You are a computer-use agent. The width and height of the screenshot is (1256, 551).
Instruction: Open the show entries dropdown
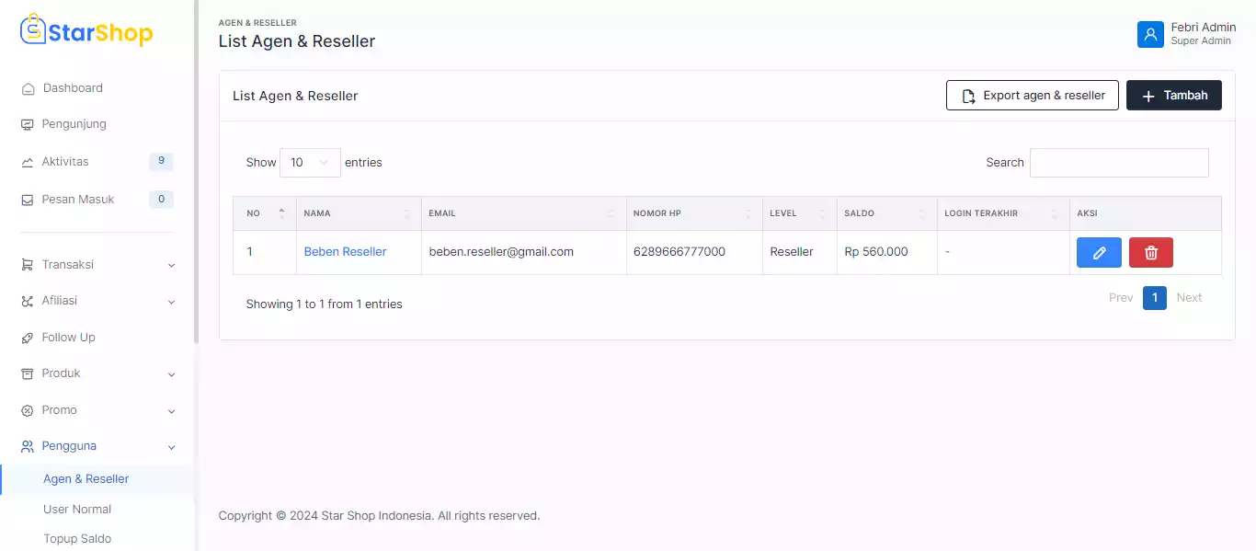310,163
